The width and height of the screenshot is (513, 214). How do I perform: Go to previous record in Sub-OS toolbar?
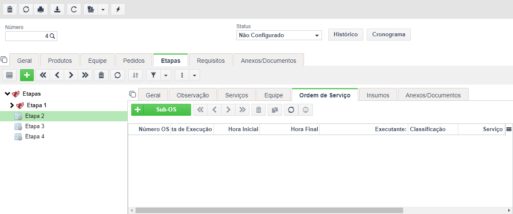pos(214,110)
